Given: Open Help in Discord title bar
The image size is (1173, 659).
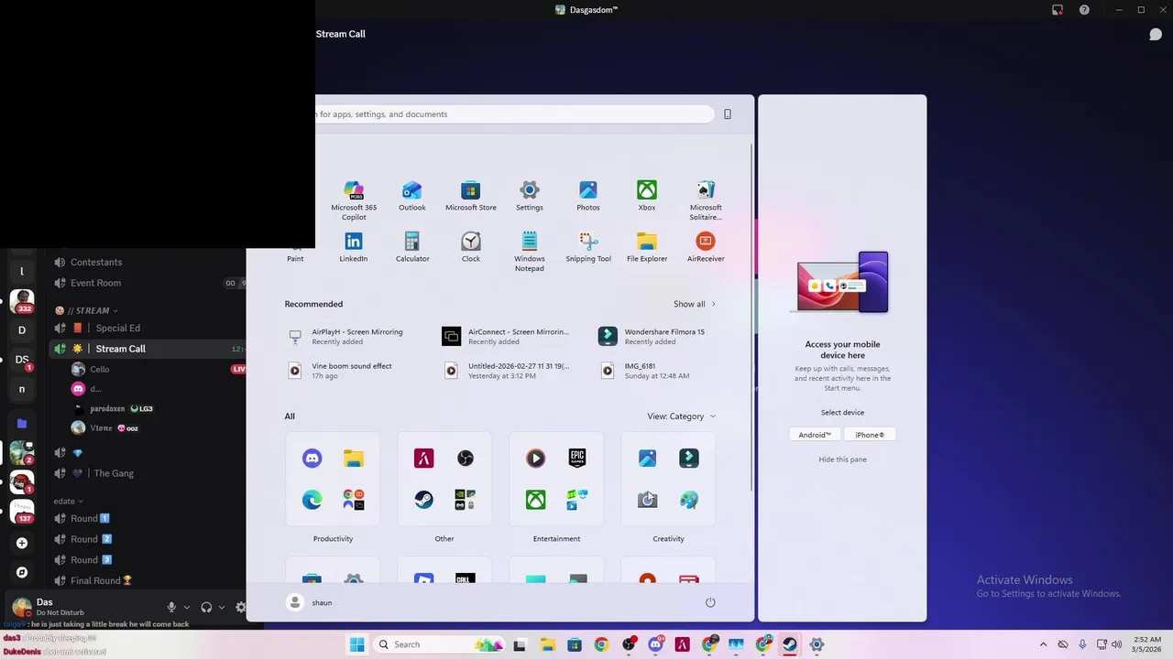Looking at the screenshot, I should pyautogui.click(x=1084, y=10).
